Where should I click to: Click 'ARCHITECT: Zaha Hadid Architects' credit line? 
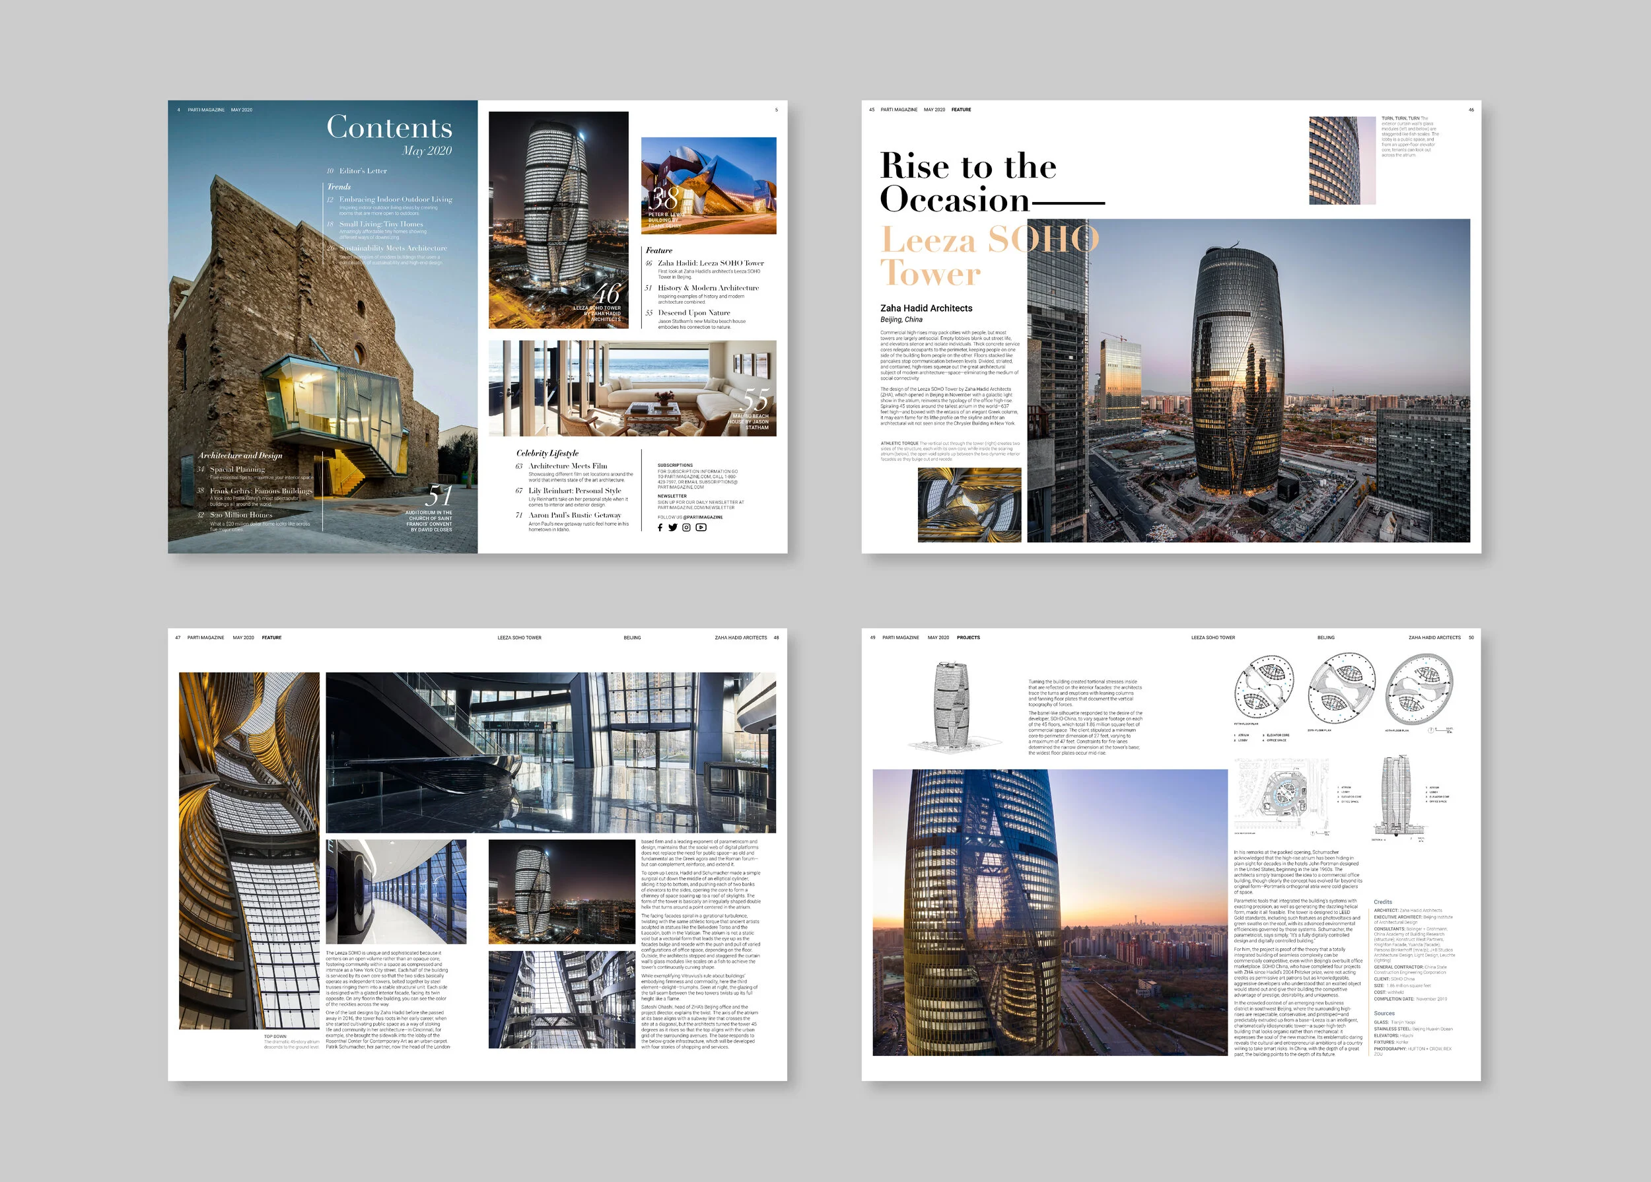tap(1408, 911)
